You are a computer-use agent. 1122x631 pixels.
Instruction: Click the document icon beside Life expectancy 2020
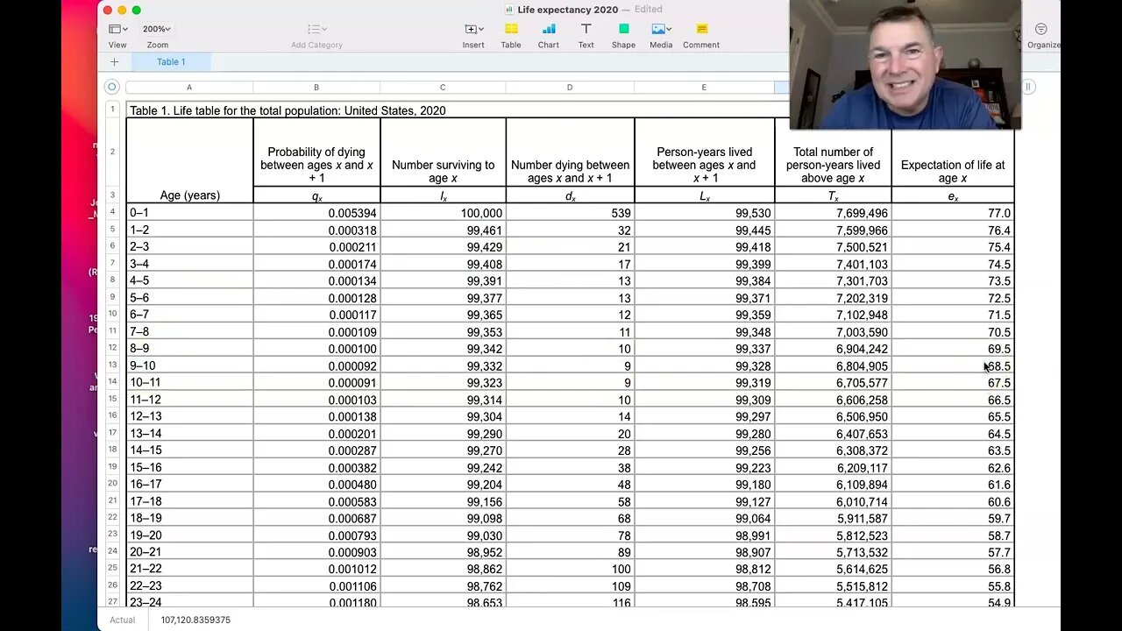509,10
